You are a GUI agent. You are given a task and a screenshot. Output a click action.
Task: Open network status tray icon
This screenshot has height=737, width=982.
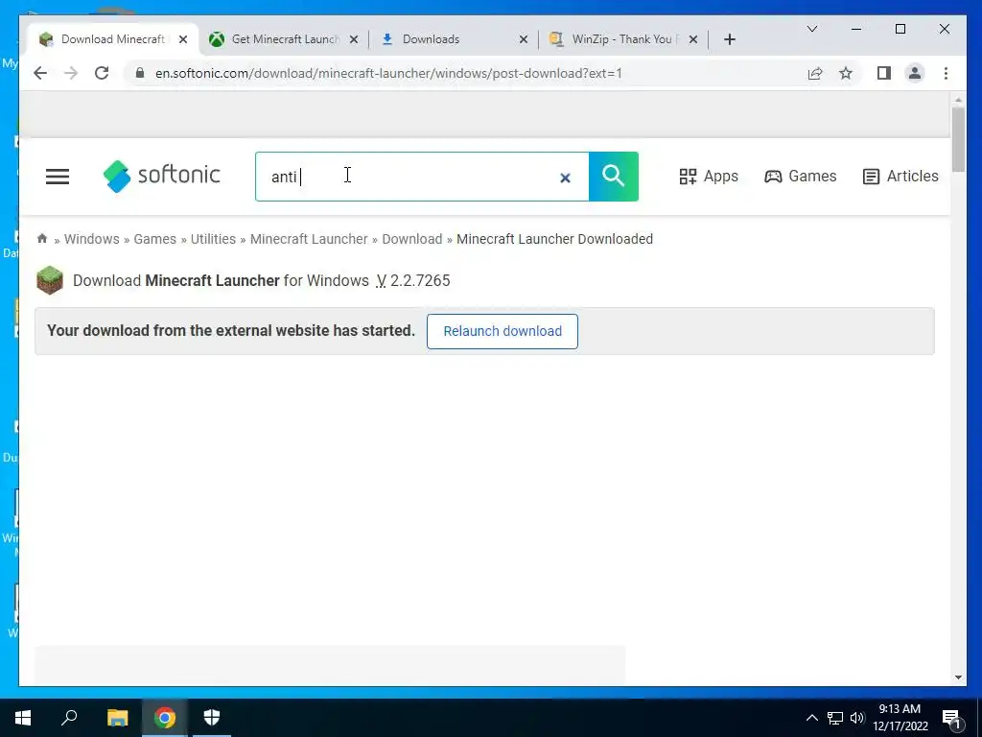coord(835,718)
